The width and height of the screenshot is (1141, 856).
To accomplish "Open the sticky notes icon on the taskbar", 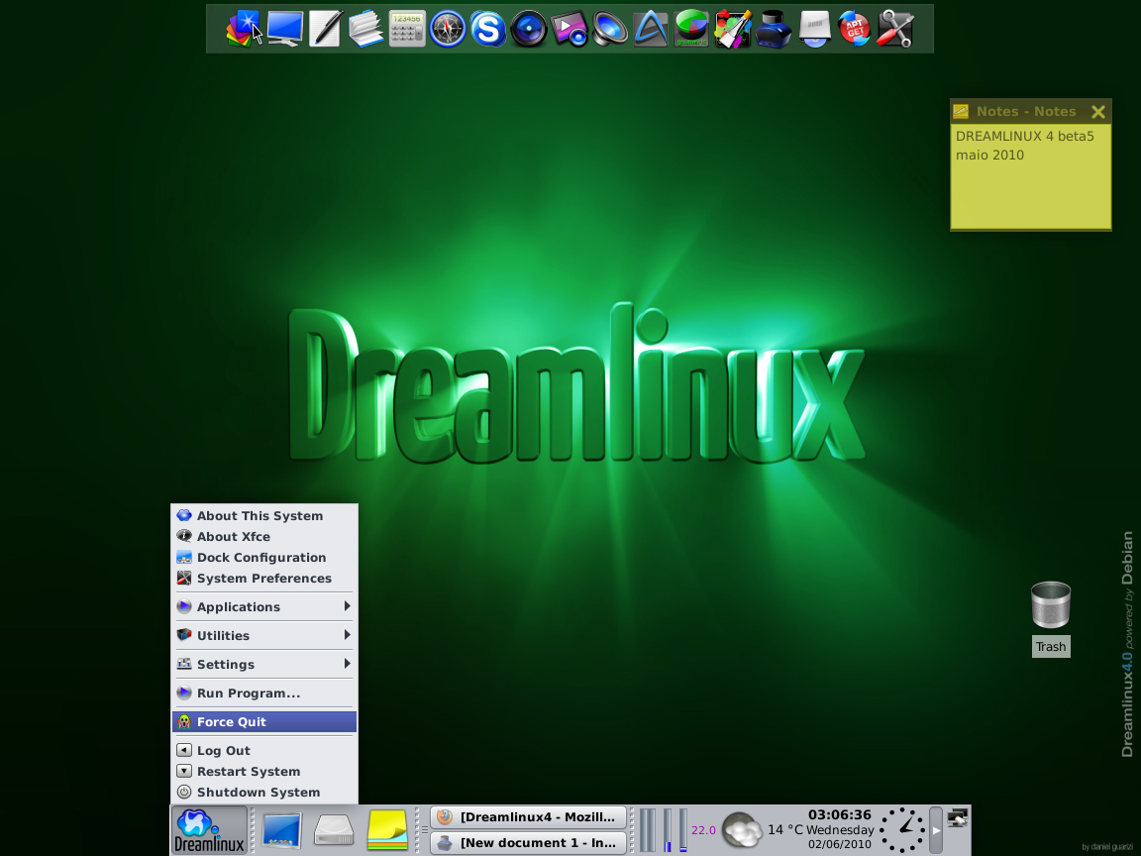I will coord(385,829).
